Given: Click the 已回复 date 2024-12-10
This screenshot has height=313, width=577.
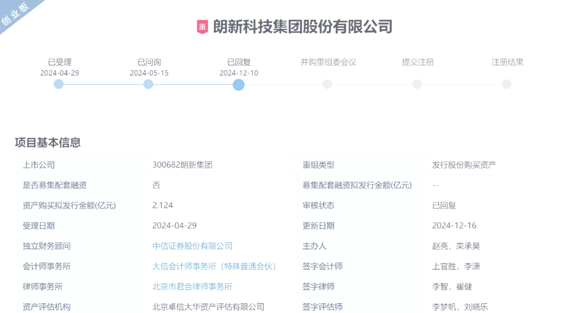Looking at the screenshot, I should (239, 73).
